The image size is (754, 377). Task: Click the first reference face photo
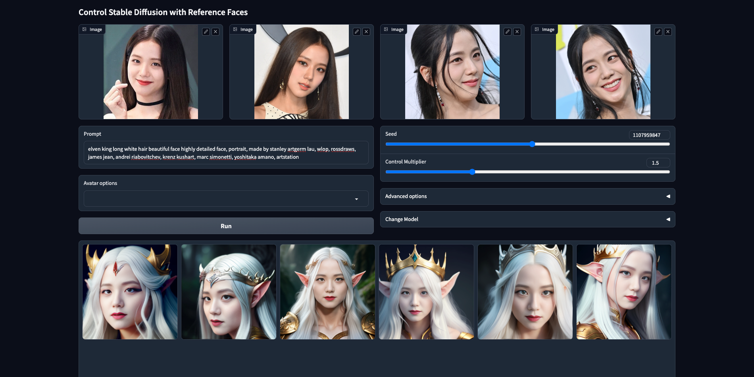pyautogui.click(x=151, y=72)
